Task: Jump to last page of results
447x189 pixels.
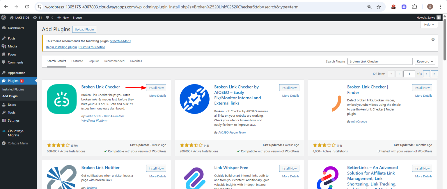Action: [x=434, y=74]
